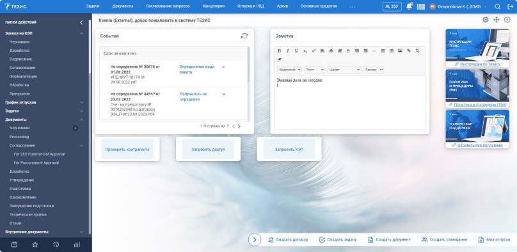Insert bulleted list in the note
Viewport: 517px width, 252px height.
click(392, 51)
